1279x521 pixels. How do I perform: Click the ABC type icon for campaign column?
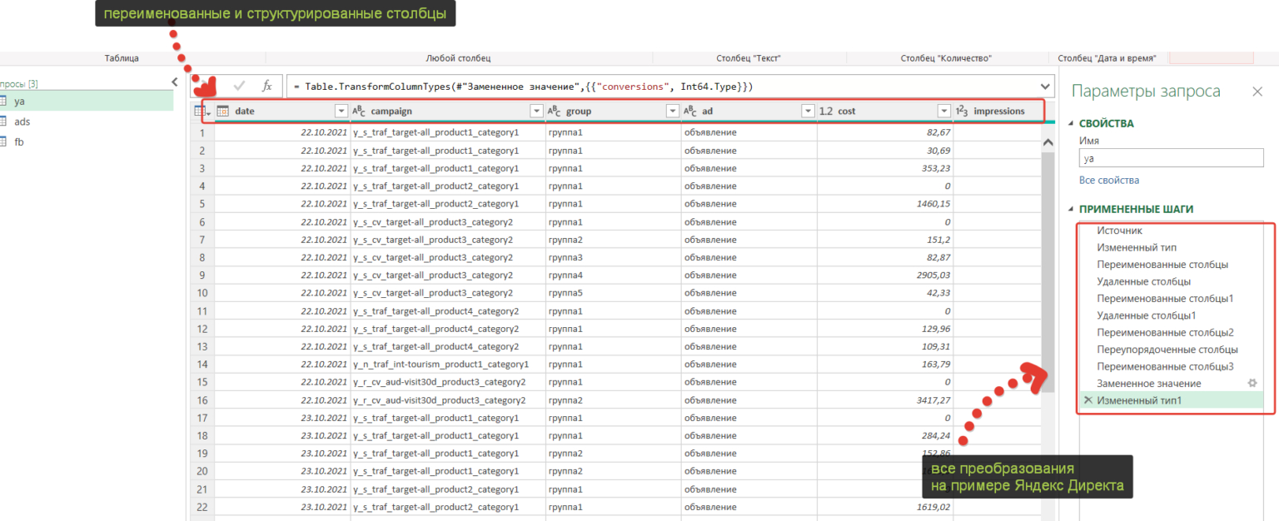point(359,111)
